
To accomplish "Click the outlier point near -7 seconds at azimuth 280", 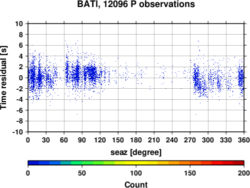I will 195,115.
